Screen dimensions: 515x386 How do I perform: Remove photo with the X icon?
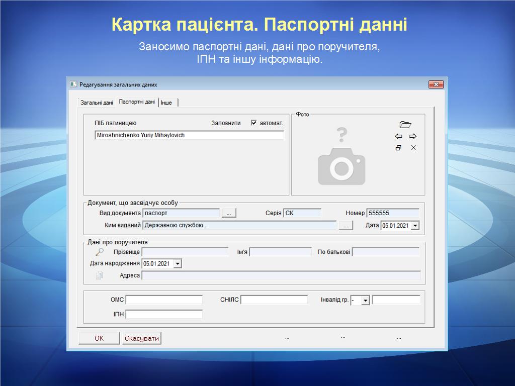pos(413,148)
